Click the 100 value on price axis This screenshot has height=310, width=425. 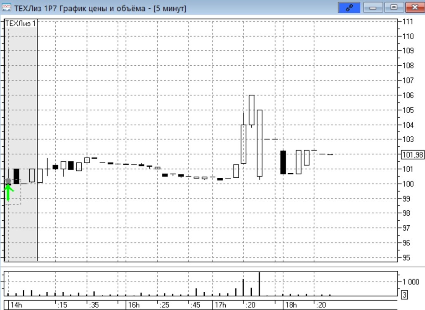(x=408, y=184)
